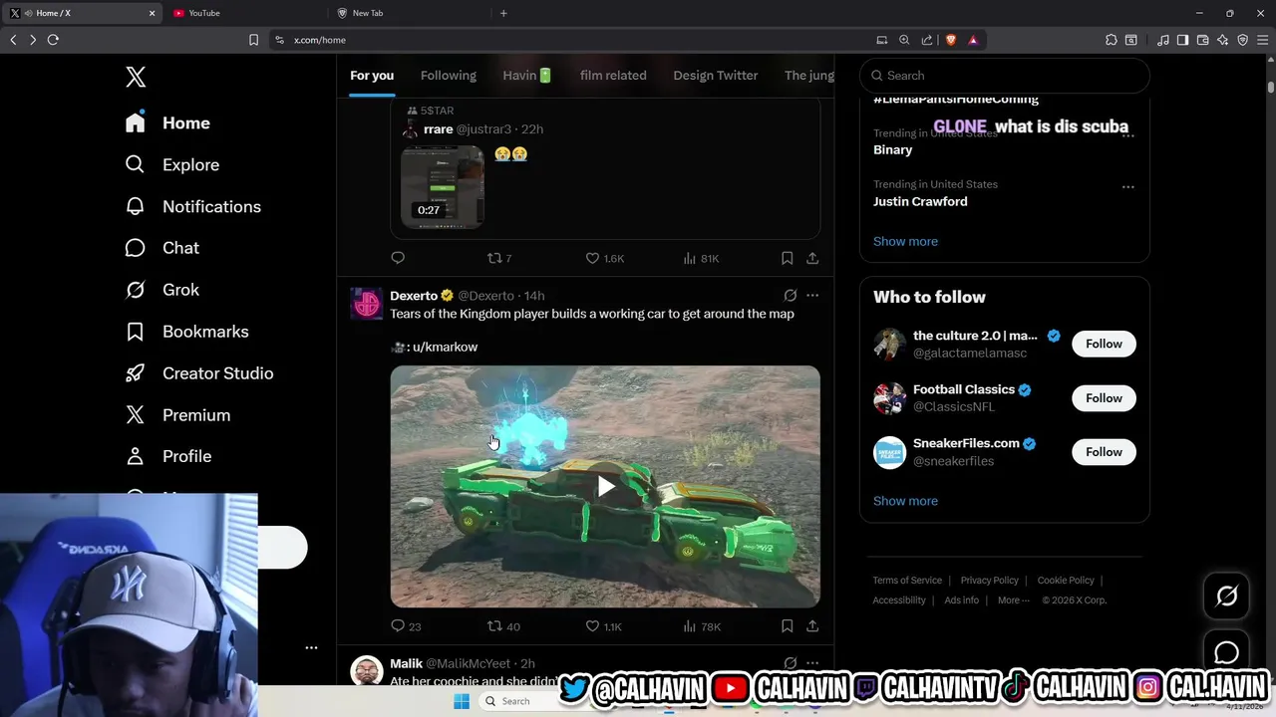Image resolution: width=1276 pixels, height=717 pixels.
Task: Repost the Dexerto post
Action: (503, 626)
